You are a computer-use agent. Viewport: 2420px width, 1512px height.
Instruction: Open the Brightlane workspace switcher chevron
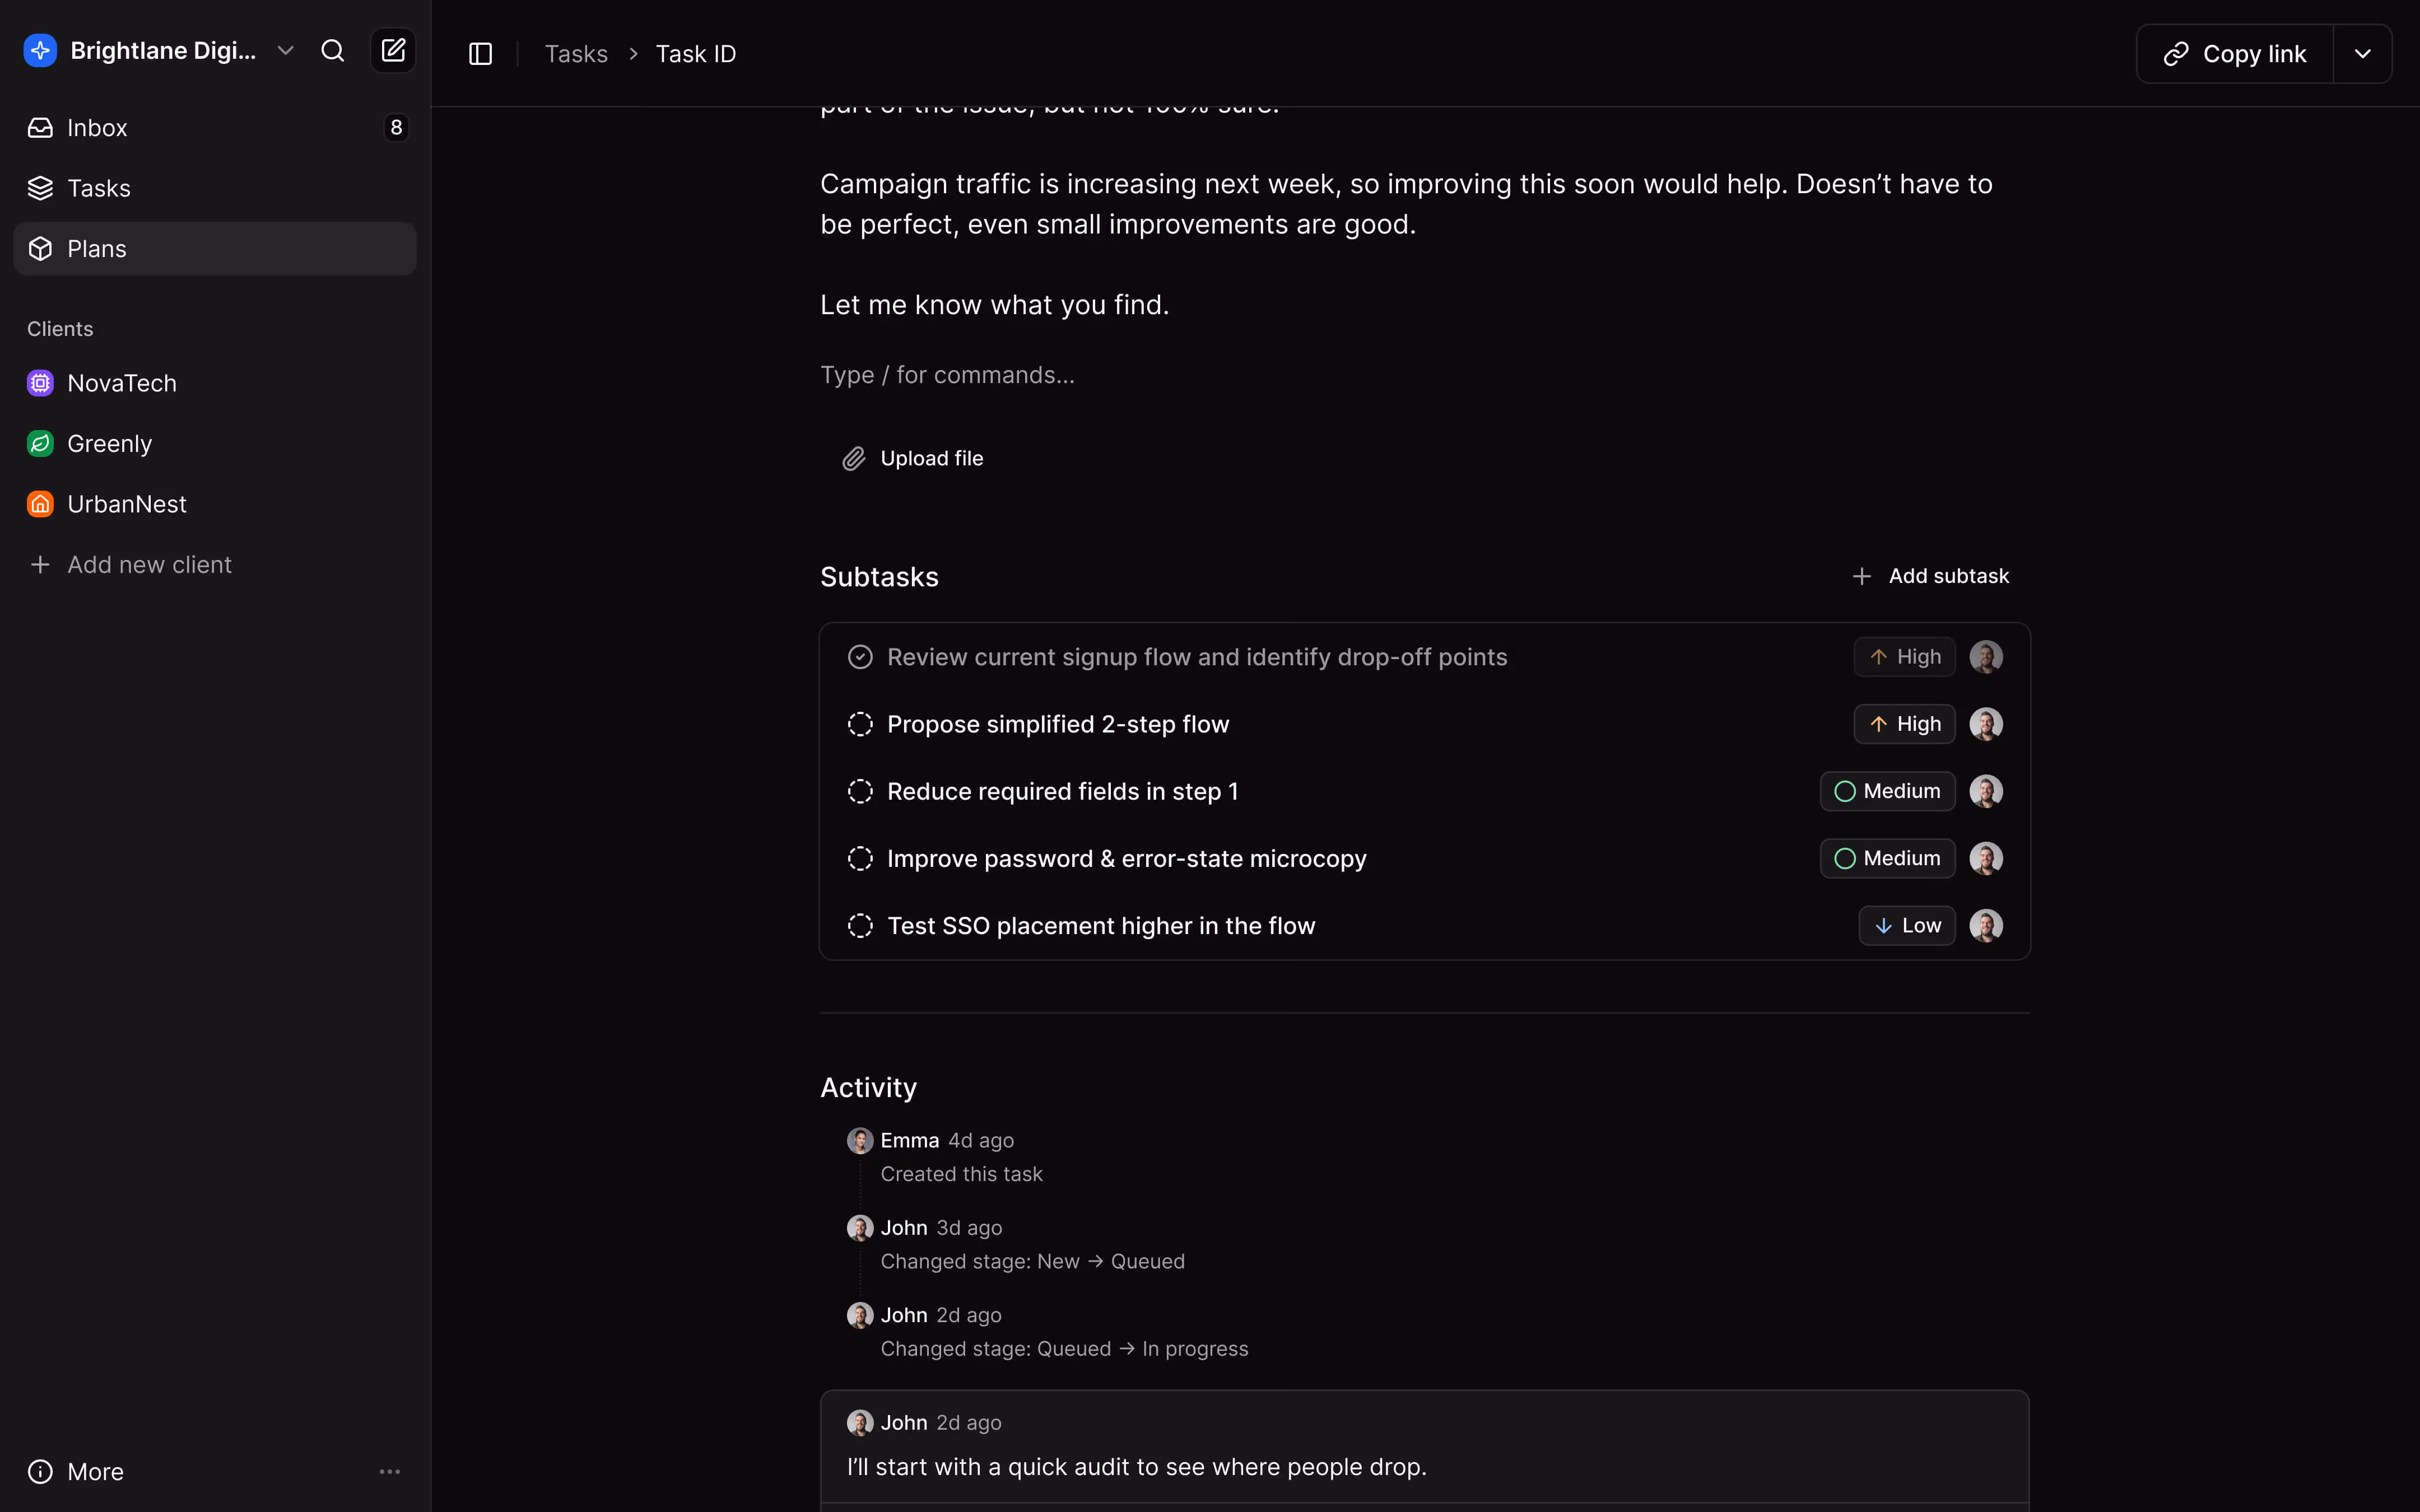(285, 50)
